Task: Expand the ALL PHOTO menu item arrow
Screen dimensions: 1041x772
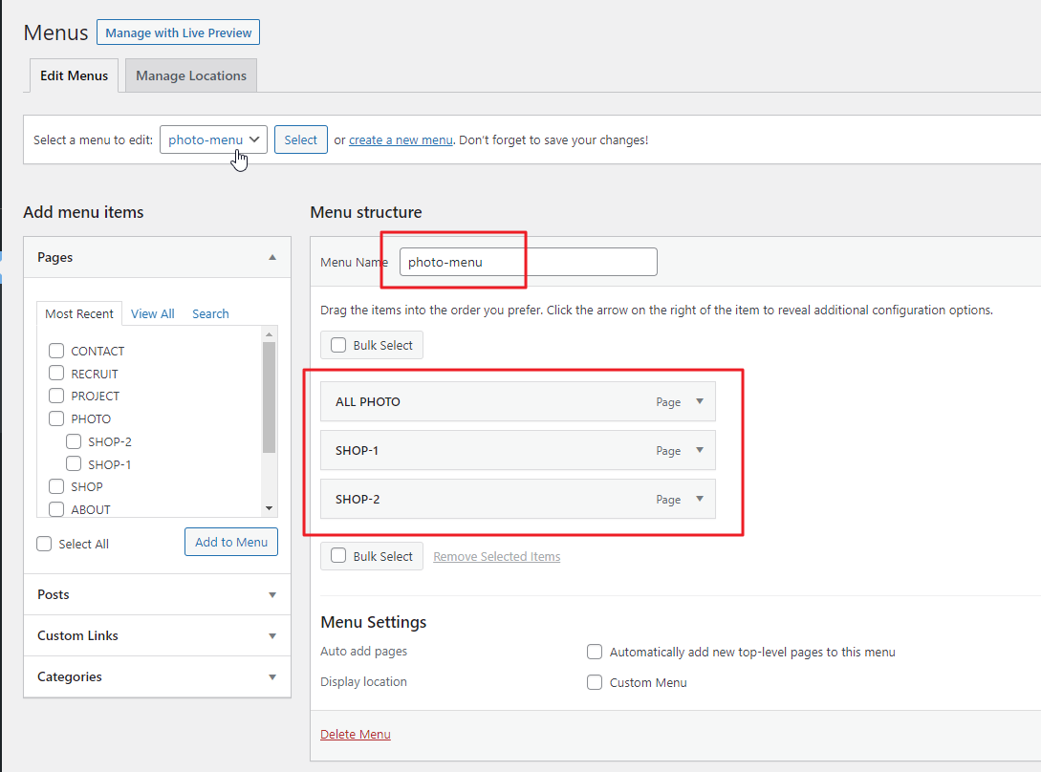Action: pyautogui.click(x=699, y=401)
